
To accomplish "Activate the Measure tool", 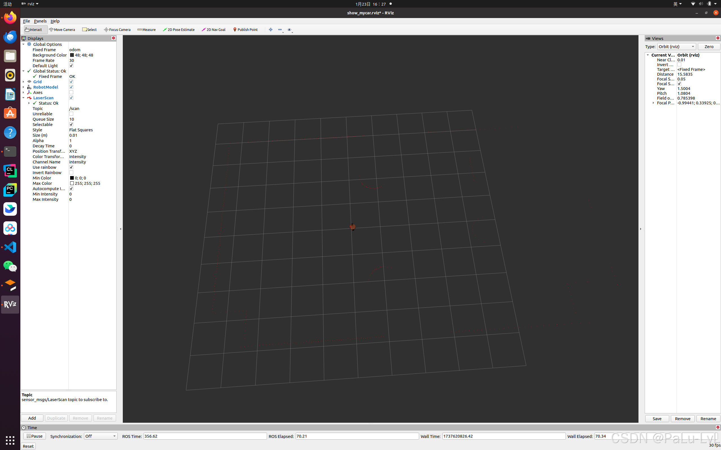I will 146,30.
